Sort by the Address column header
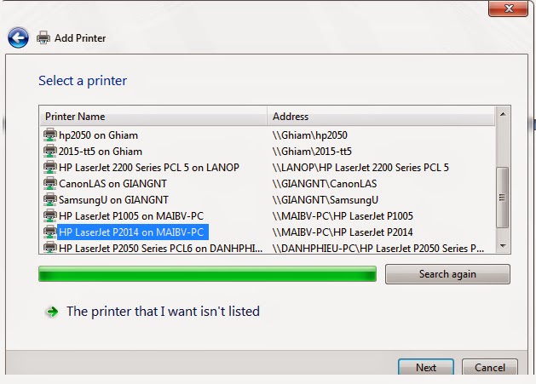The image size is (536, 384). pos(380,117)
